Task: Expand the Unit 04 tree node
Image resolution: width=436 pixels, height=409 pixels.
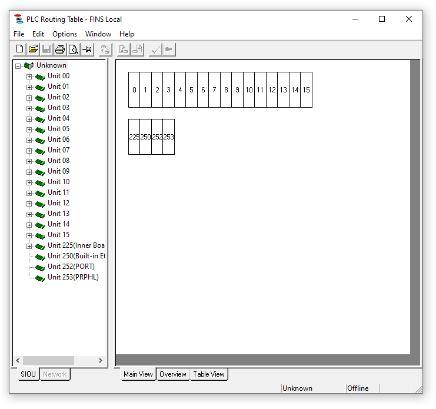Action: pyautogui.click(x=29, y=119)
